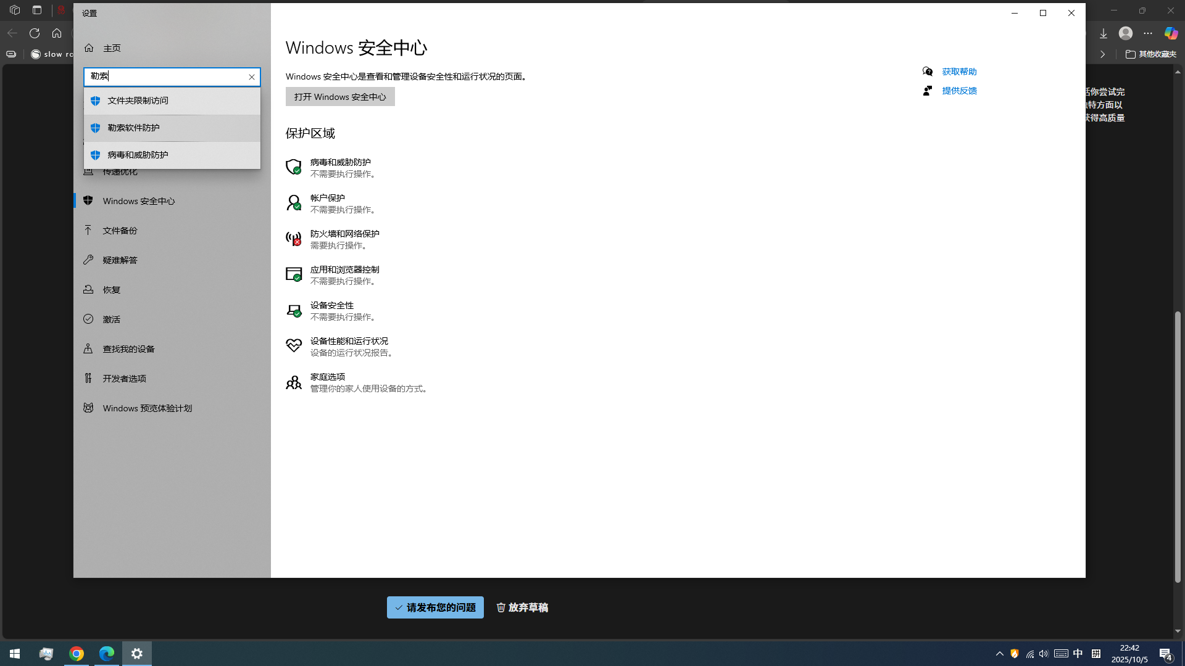Open Microsoft Edge from the taskbar
The height and width of the screenshot is (666, 1185).
point(107,654)
